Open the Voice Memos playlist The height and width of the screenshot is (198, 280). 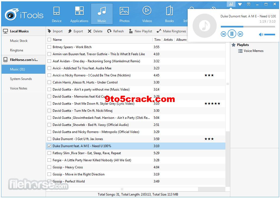point(251,51)
